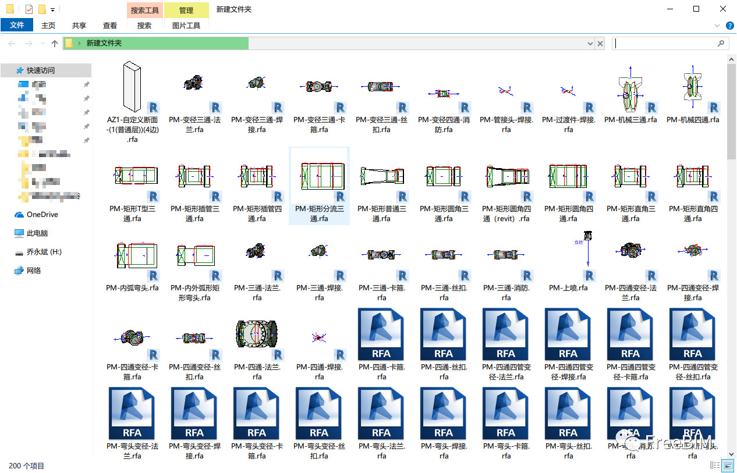
Task: Open the 搜索 tool tab
Action: (x=144, y=25)
